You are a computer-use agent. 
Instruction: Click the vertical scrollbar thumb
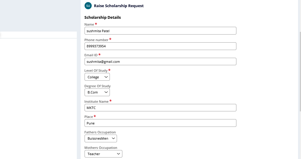tap(300, 71)
